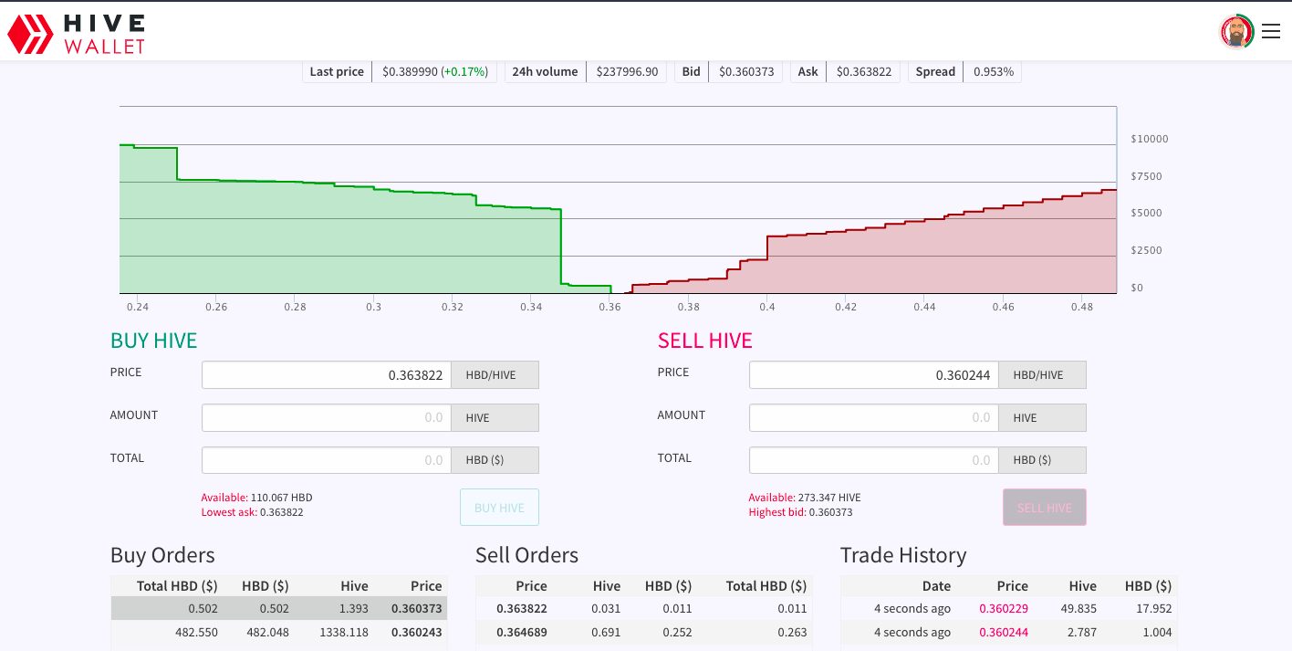Click the 24h volume $237996.90 value
The width and height of the screenshot is (1292, 651).
(627, 72)
